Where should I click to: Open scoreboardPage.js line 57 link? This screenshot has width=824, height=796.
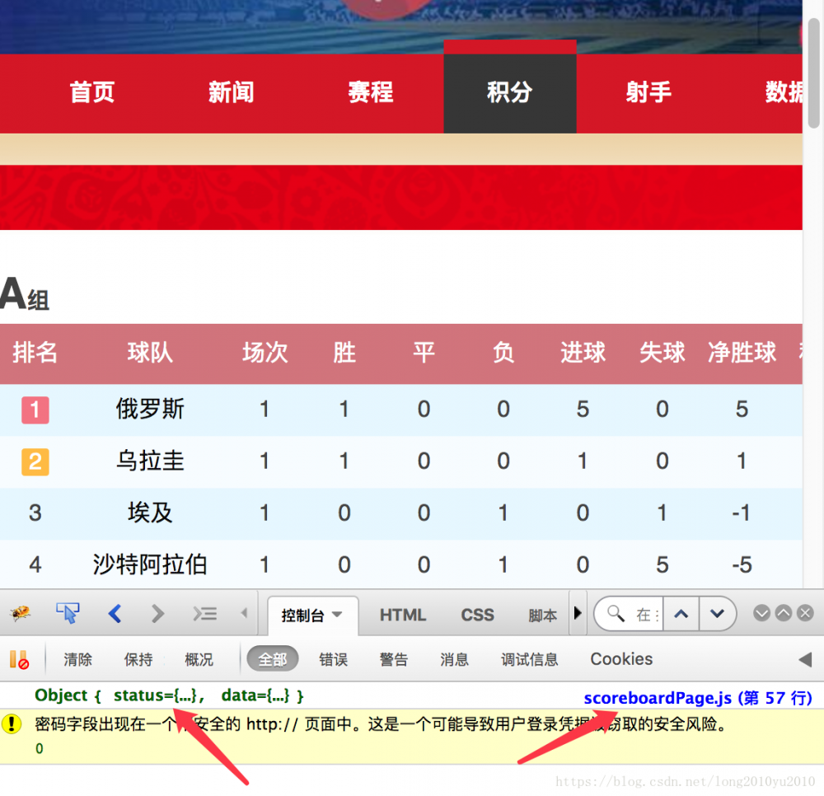pos(698,698)
